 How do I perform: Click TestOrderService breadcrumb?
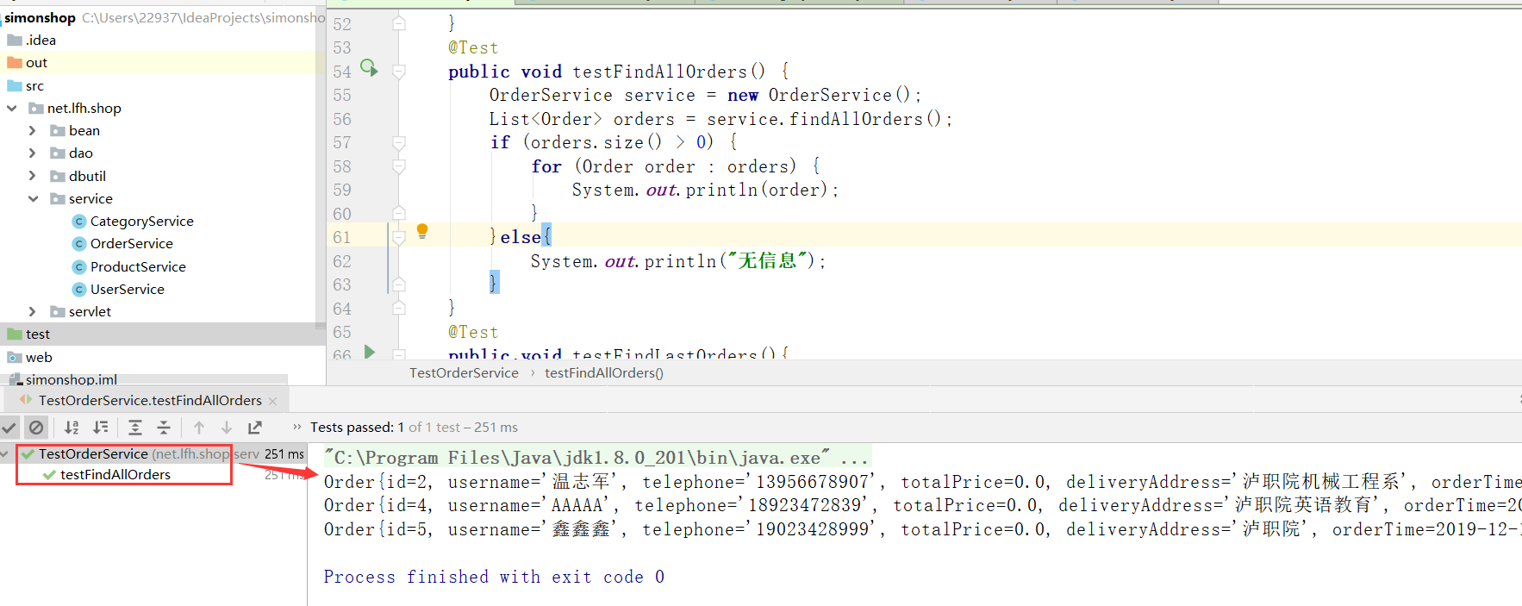(464, 372)
